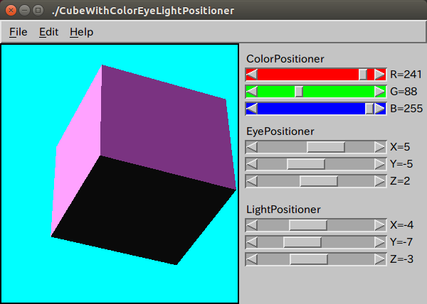Decrease EyePositioner X with left arrow
427x304 pixels.
tap(252, 147)
